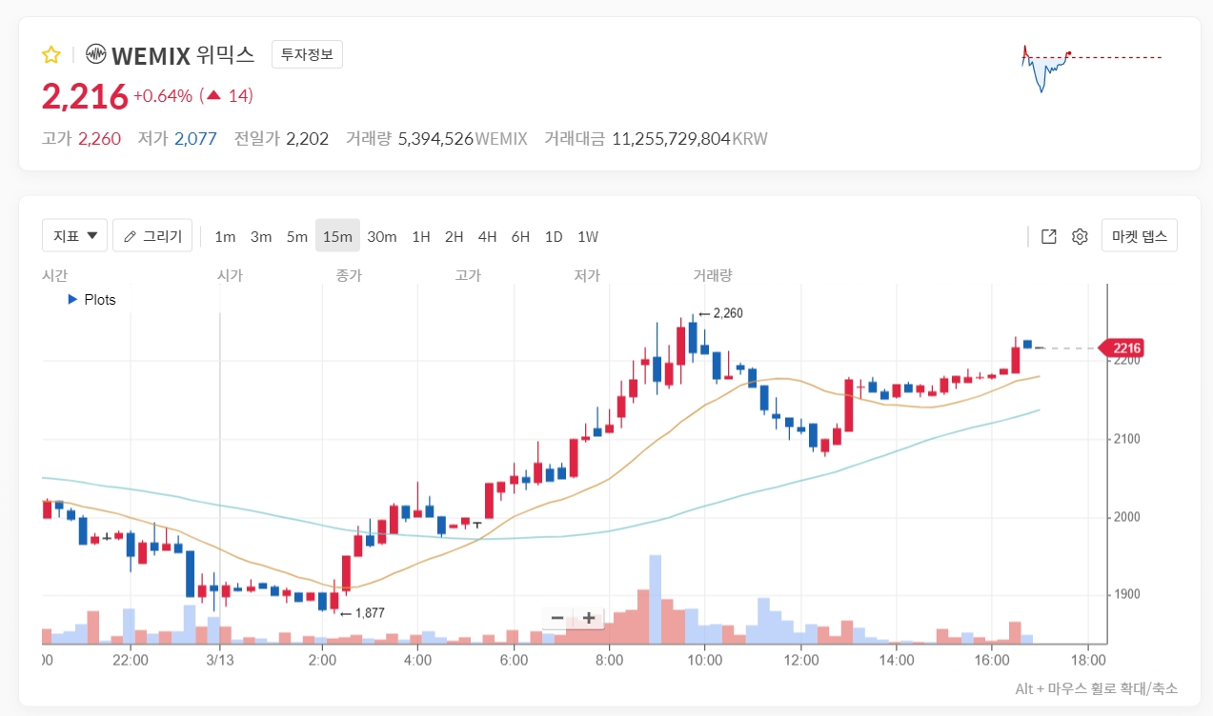Open the chart in a new window
This screenshot has width=1213, height=716.
pyautogui.click(x=1049, y=236)
